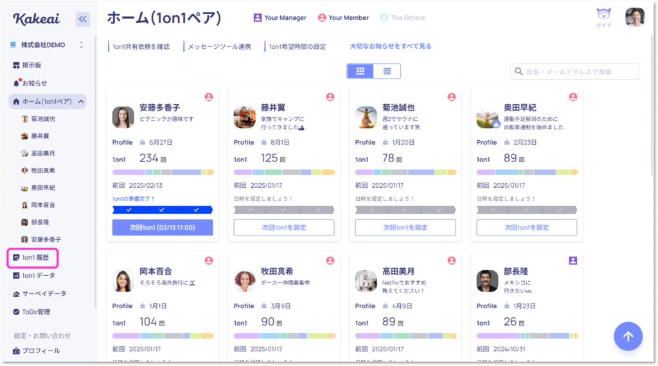658x366 pixels.
Task: Click member icon on 高田美月 card
Action: pyautogui.click(x=452, y=261)
